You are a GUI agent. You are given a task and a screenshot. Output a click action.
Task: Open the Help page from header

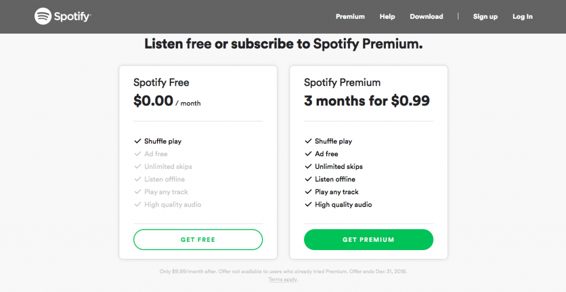387,17
